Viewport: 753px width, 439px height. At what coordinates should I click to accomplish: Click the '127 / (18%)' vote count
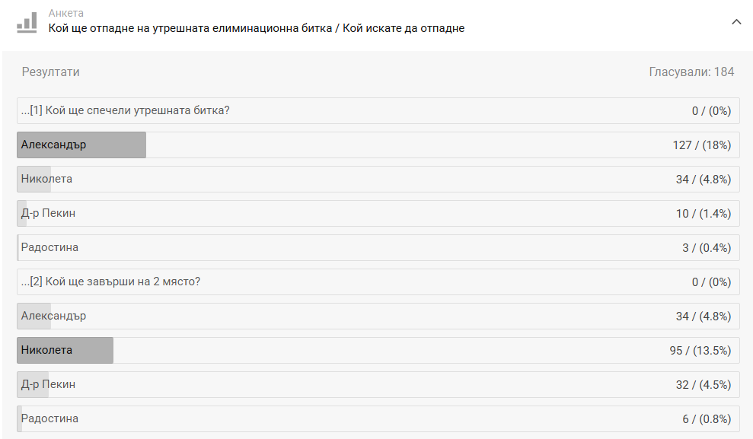click(x=701, y=145)
